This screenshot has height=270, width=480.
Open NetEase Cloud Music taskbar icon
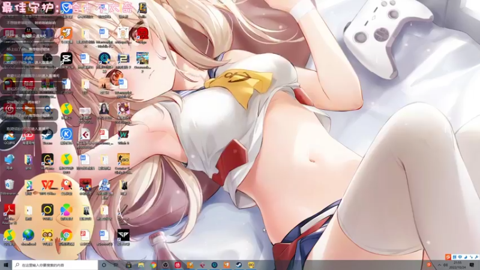(178, 265)
